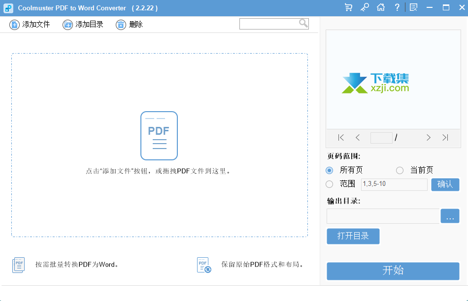Image resolution: width=468 pixels, height=301 pixels.
Task: Click the Add Folder (添加目录) toolbar button
Action: tap(83, 25)
